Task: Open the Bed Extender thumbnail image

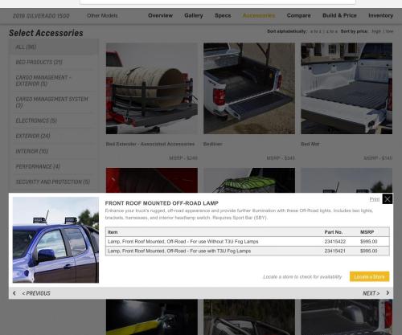Action: [152, 88]
